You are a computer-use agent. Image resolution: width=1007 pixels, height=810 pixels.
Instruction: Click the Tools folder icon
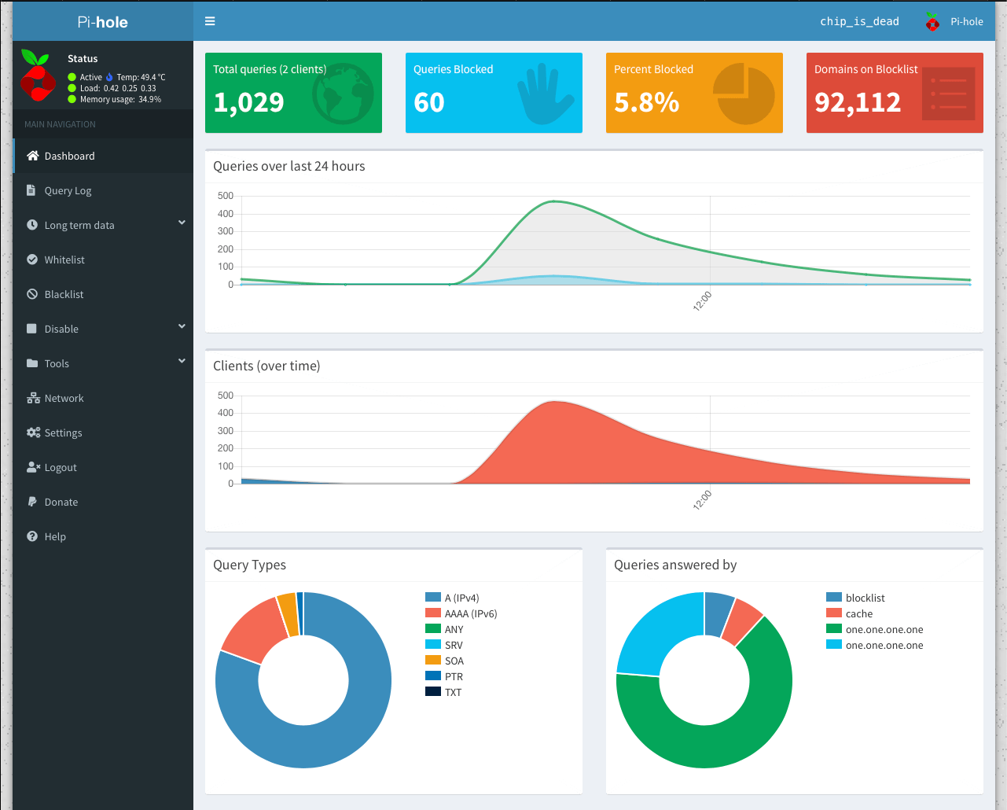point(32,363)
